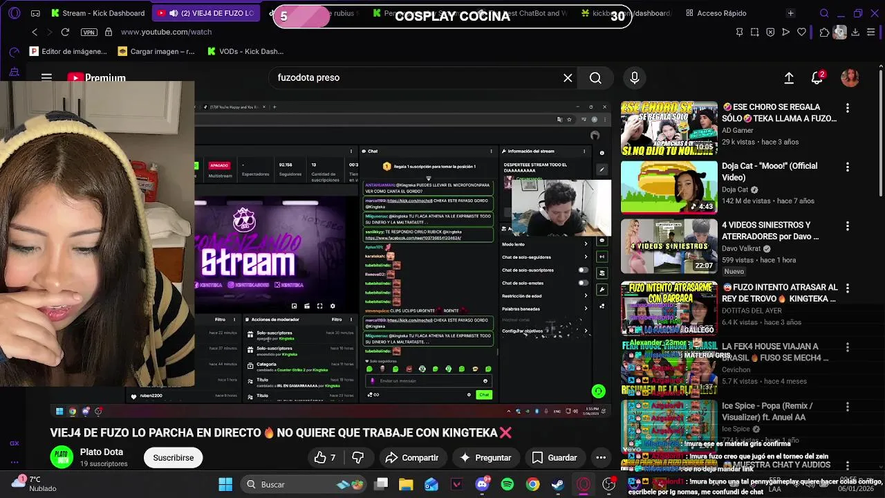
Task: Open Cargar imagen bookmark
Action: click(x=156, y=51)
